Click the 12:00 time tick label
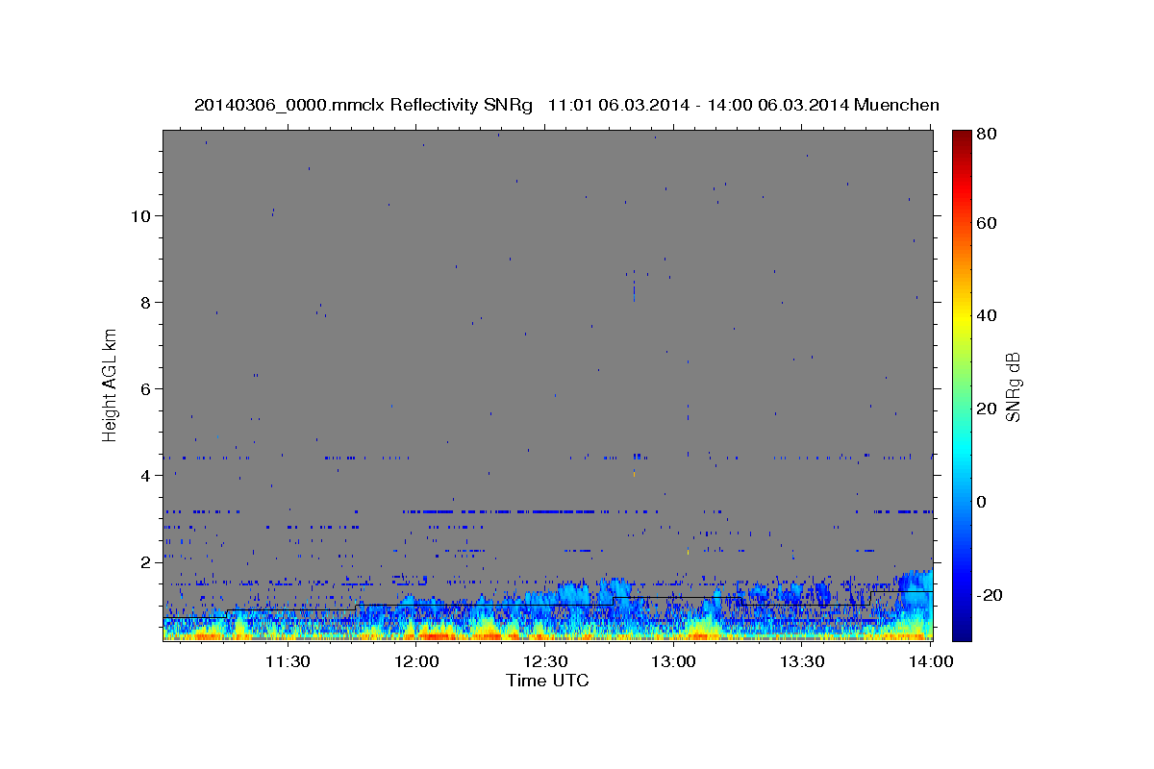 click(416, 661)
